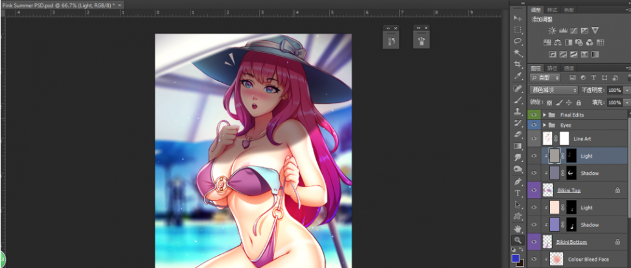Image resolution: width=631 pixels, height=268 pixels.
Task: Toggle visibility of Line Art layer
Action: [x=534, y=139]
